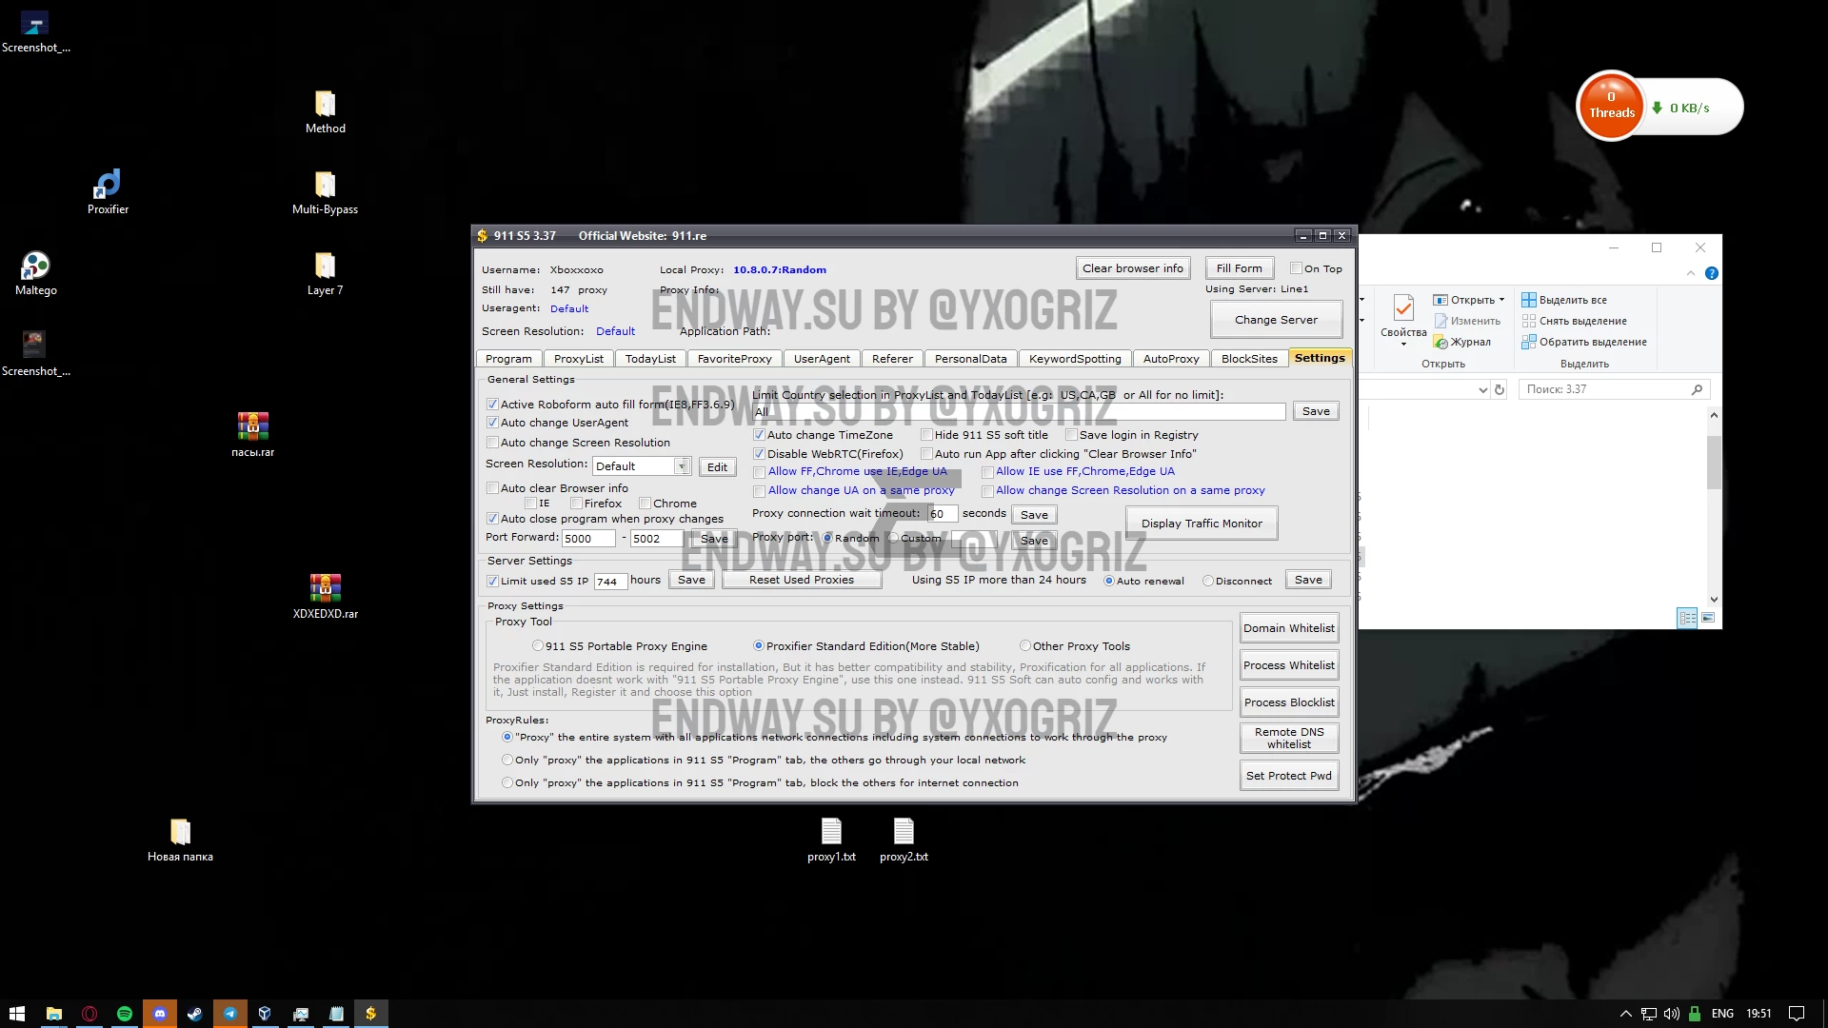
Task: Open VirtualBox from the taskbar
Action: (x=266, y=1014)
